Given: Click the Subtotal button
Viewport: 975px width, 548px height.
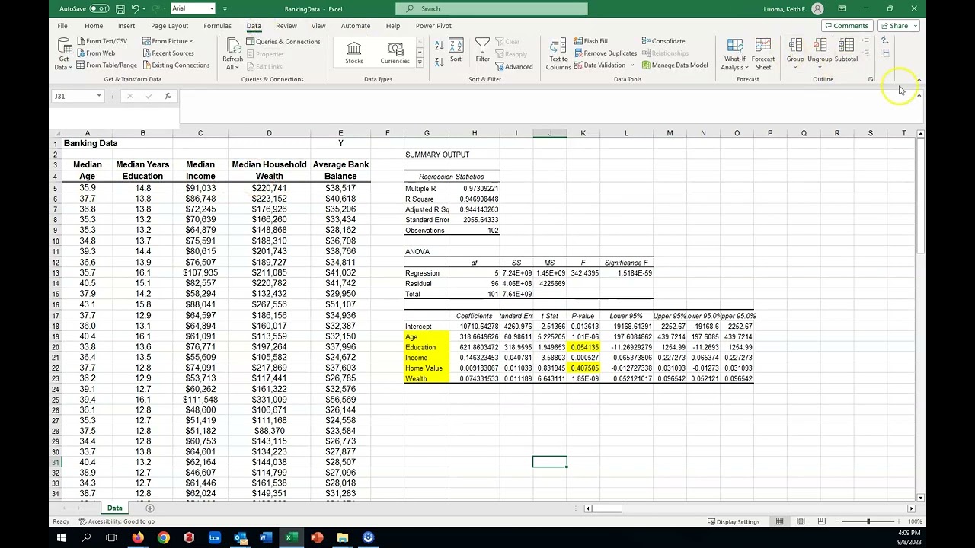Looking at the screenshot, I should [x=846, y=51].
